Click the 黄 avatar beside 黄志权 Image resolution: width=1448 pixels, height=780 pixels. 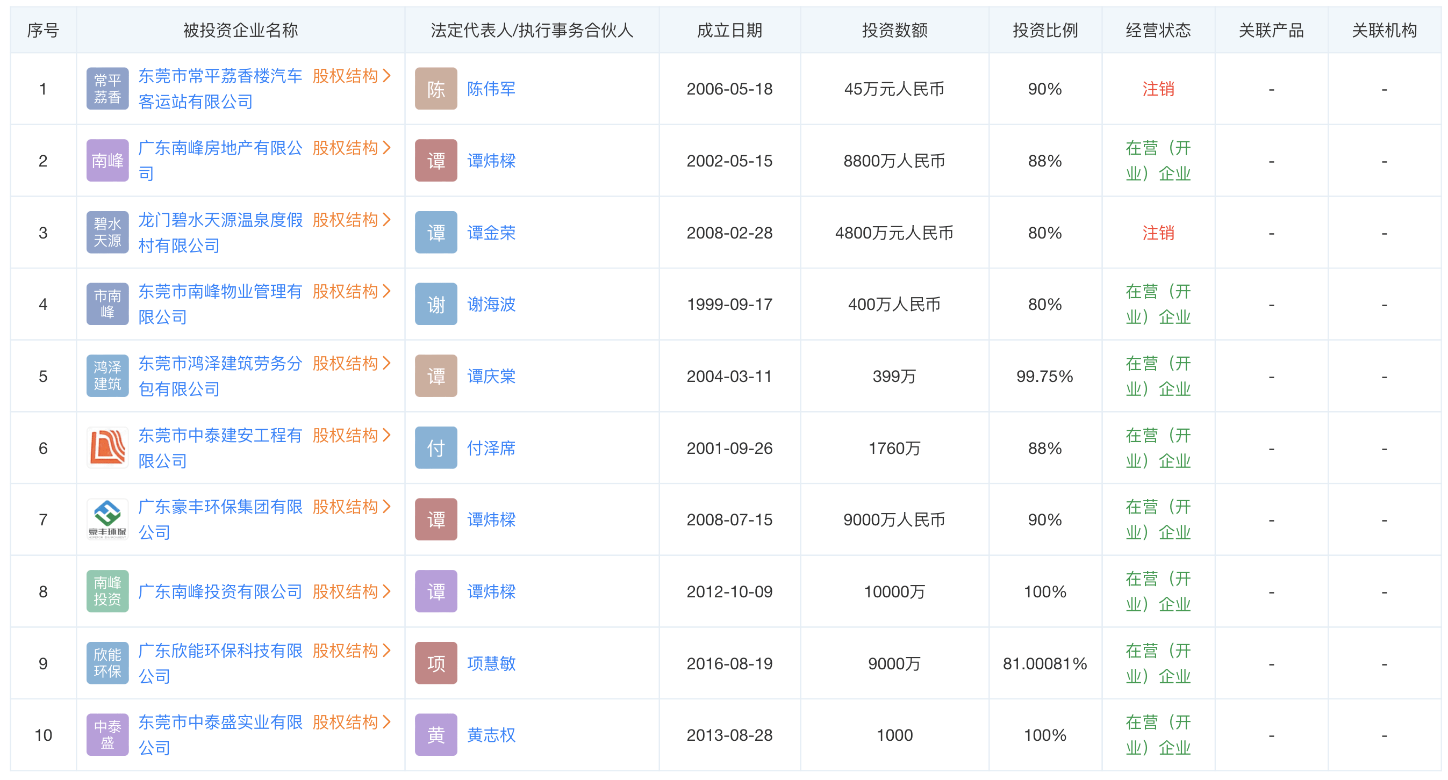point(436,735)
